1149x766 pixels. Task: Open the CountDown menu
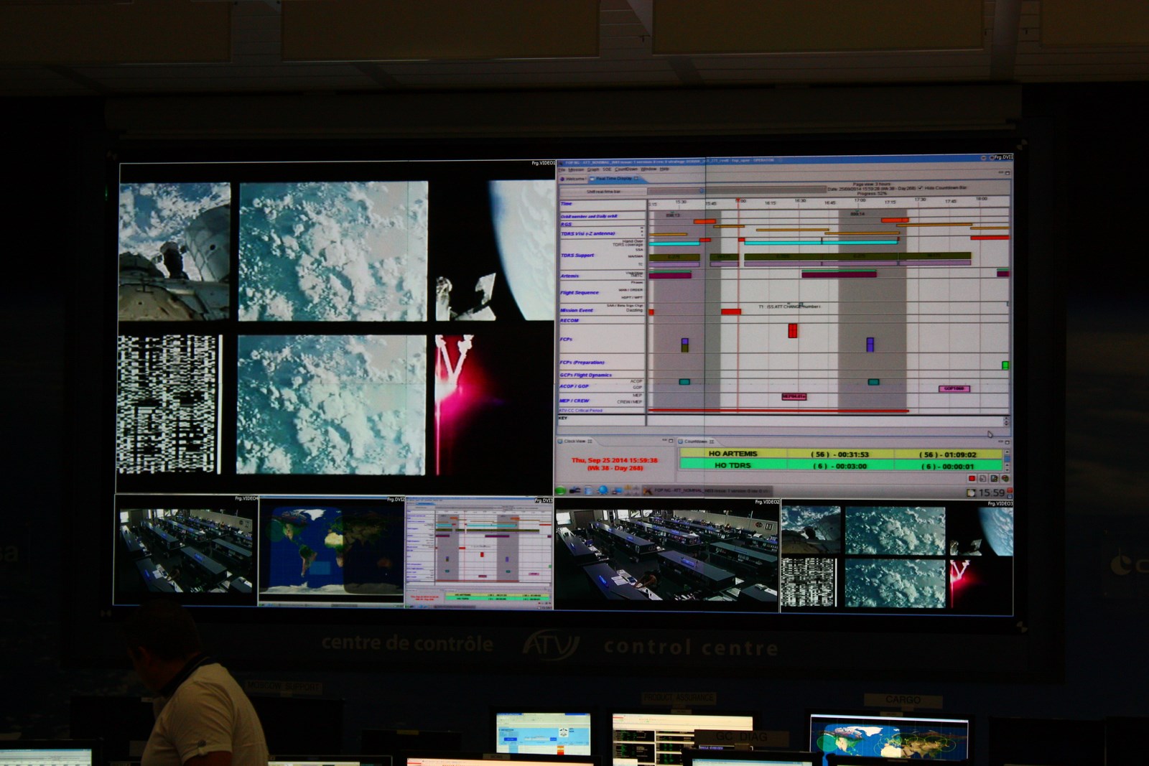pyautogui.click(x=626, y=170)
